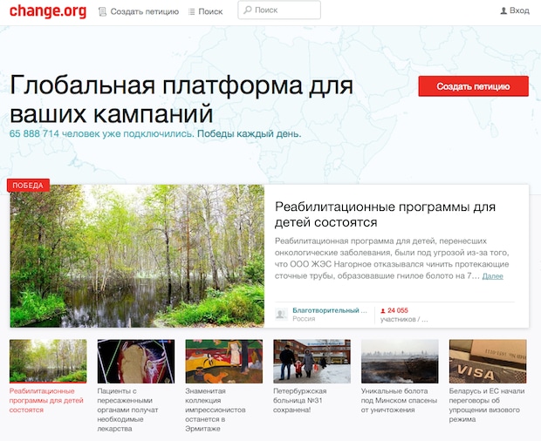Open the Благотворительный author link
541x441 pixels.
click(x=330, y=310)
